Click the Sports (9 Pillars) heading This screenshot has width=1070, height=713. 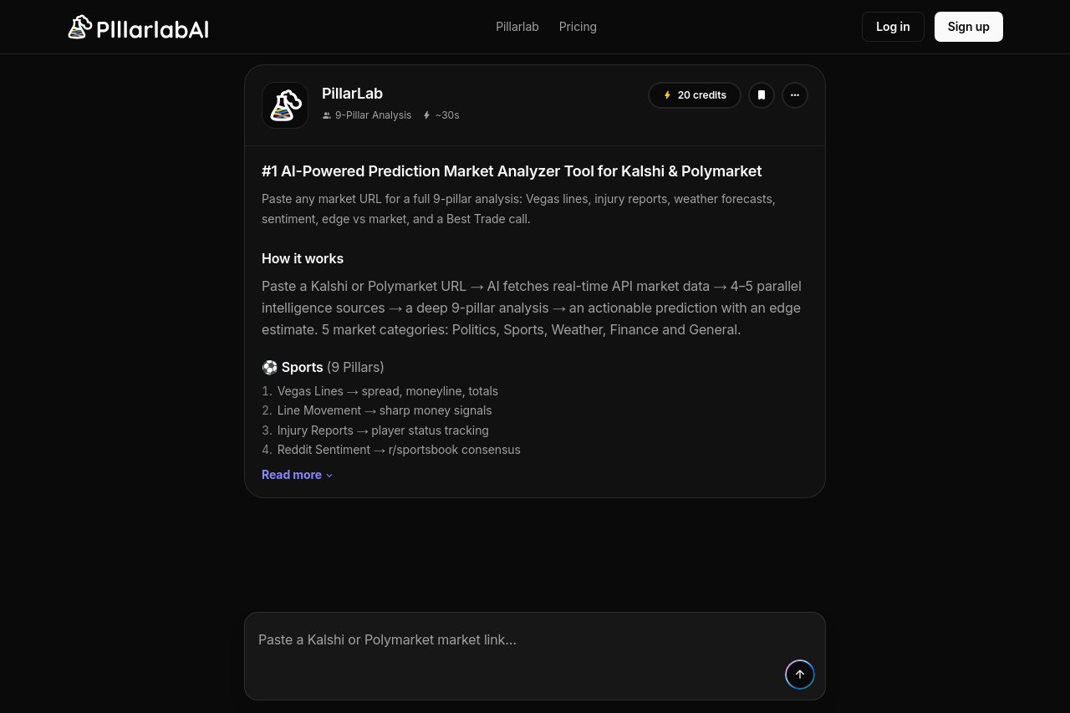323,367
